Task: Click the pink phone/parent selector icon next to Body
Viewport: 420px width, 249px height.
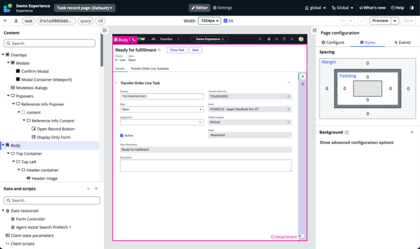Action: (x=134, y=39)
